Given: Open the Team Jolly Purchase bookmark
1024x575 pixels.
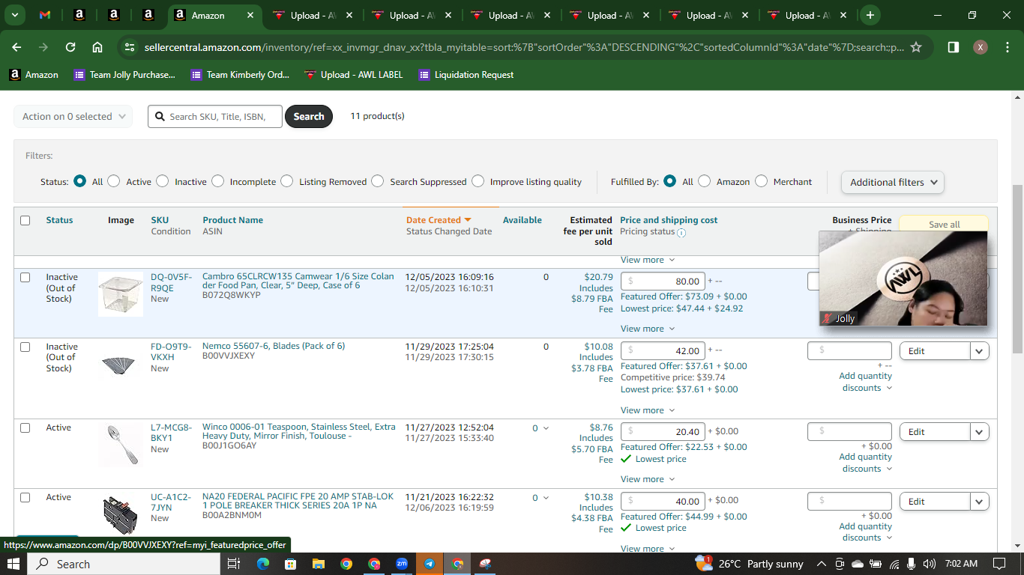Looking at the screenshot, I should (x=124, y=75).
